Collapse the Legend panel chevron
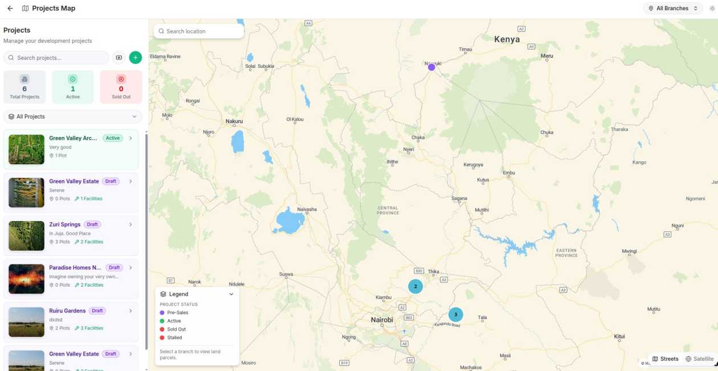 [231, 294]
